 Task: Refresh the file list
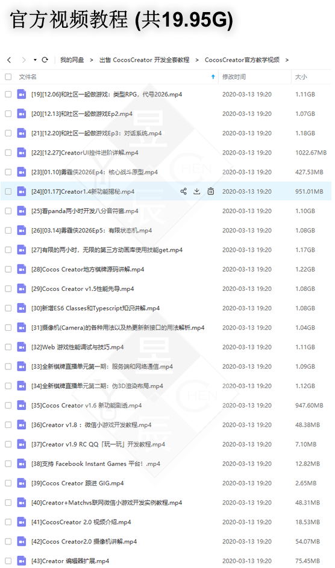coord(45,60)
